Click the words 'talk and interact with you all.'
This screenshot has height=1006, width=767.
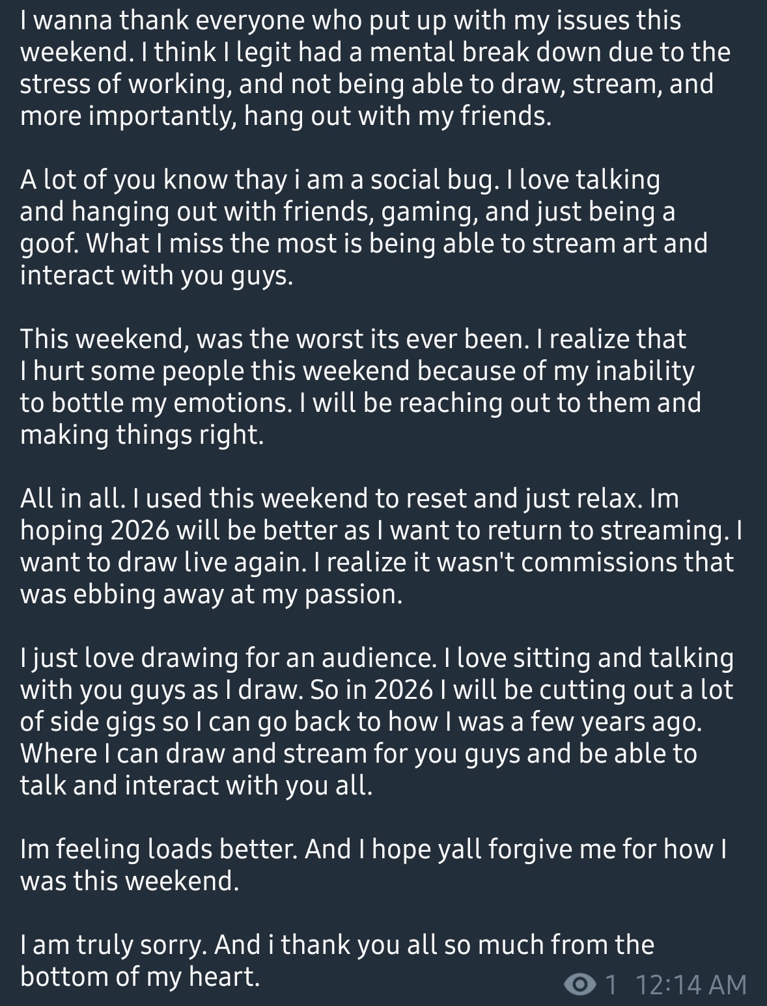pos(196,785)
